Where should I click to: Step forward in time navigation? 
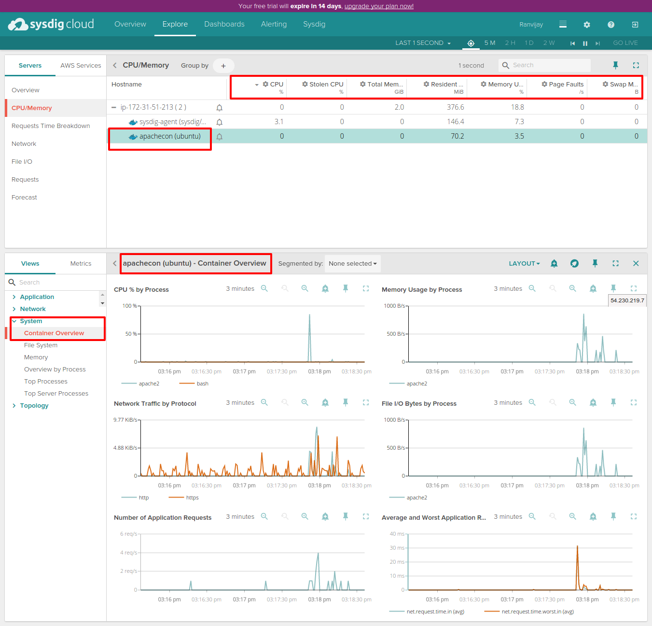tap(597, 43)
